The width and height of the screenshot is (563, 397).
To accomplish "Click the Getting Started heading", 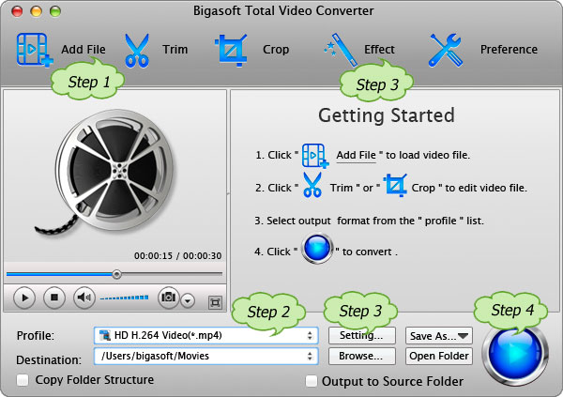I will (x=387, y=115).
